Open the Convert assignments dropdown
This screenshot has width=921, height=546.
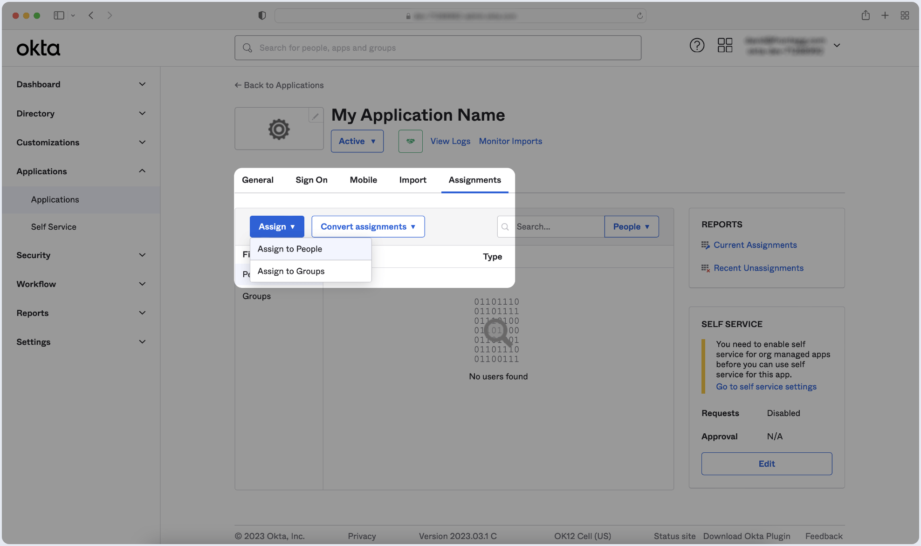point(368,226)
